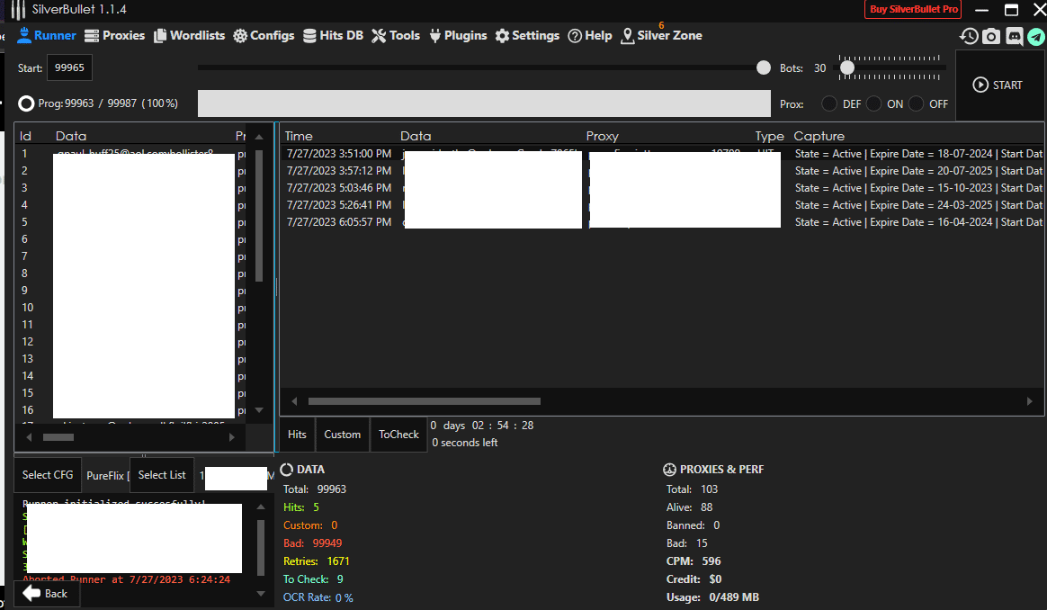1047x610 pixels.
Task: Select the ON proxy mode radio
Action: point(873,103)
